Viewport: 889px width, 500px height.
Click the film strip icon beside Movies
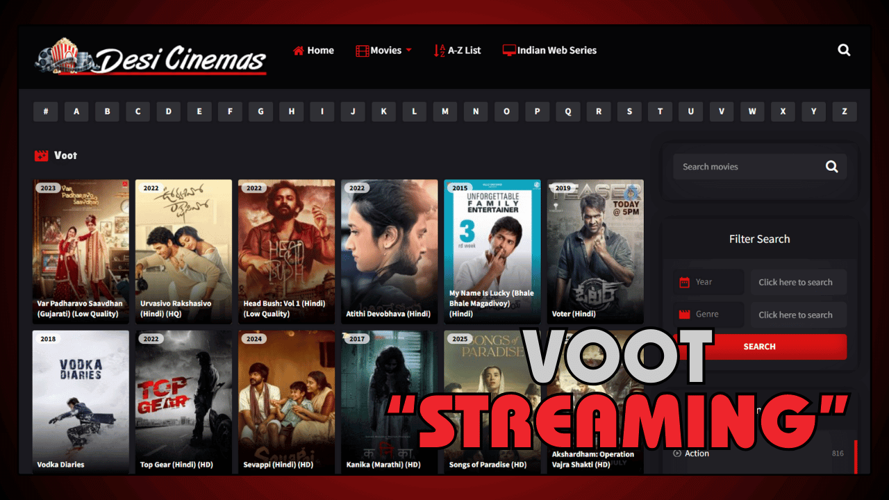[362, 51]
